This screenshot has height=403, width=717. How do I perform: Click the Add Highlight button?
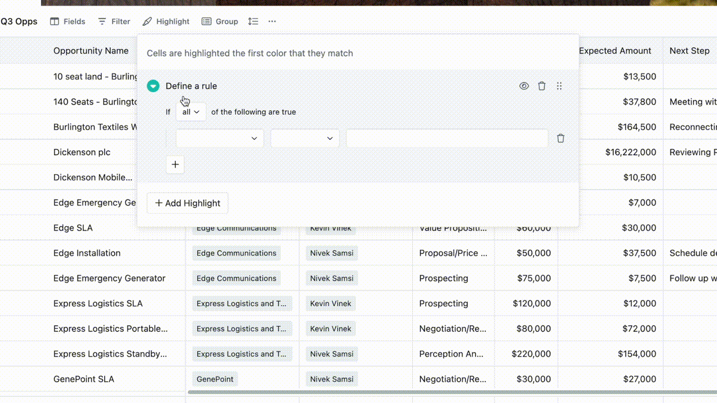tap(188, 203)
